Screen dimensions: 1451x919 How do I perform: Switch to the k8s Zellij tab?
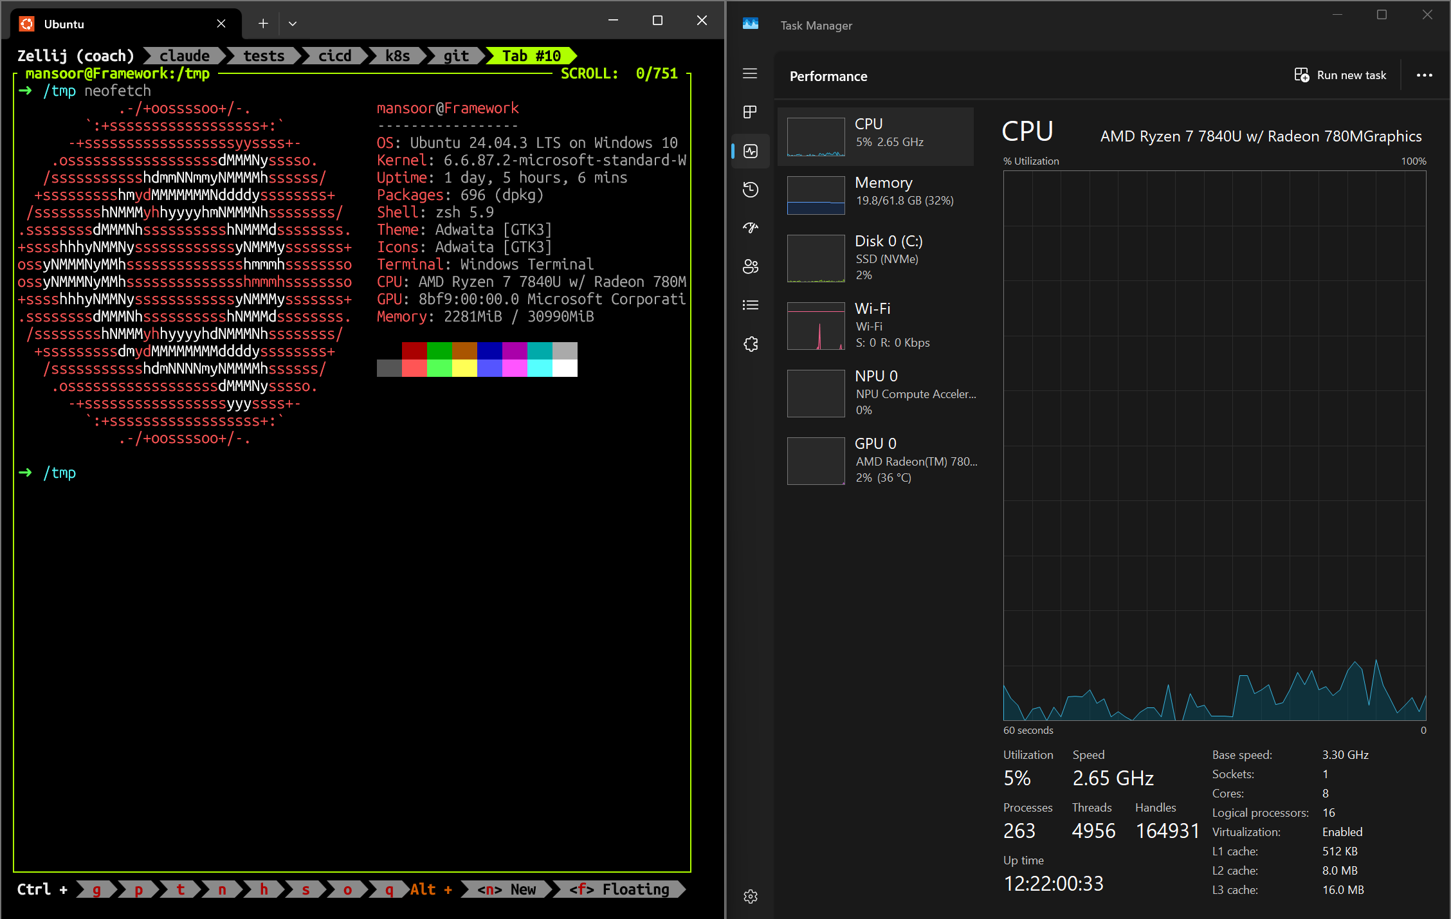pyautogui.click(x=397, y=56)
